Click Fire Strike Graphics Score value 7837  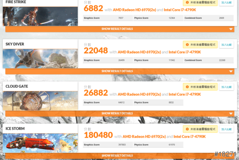pyautogui.click(x=121, y=18)
